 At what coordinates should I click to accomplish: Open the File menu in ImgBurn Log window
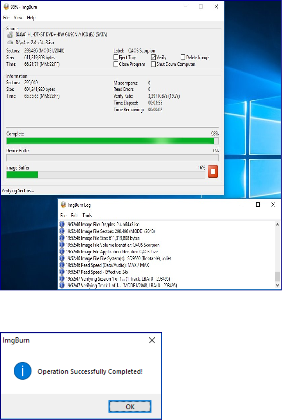coord(63,215)
